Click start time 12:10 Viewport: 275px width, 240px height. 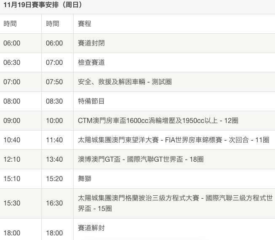point(12,159)
